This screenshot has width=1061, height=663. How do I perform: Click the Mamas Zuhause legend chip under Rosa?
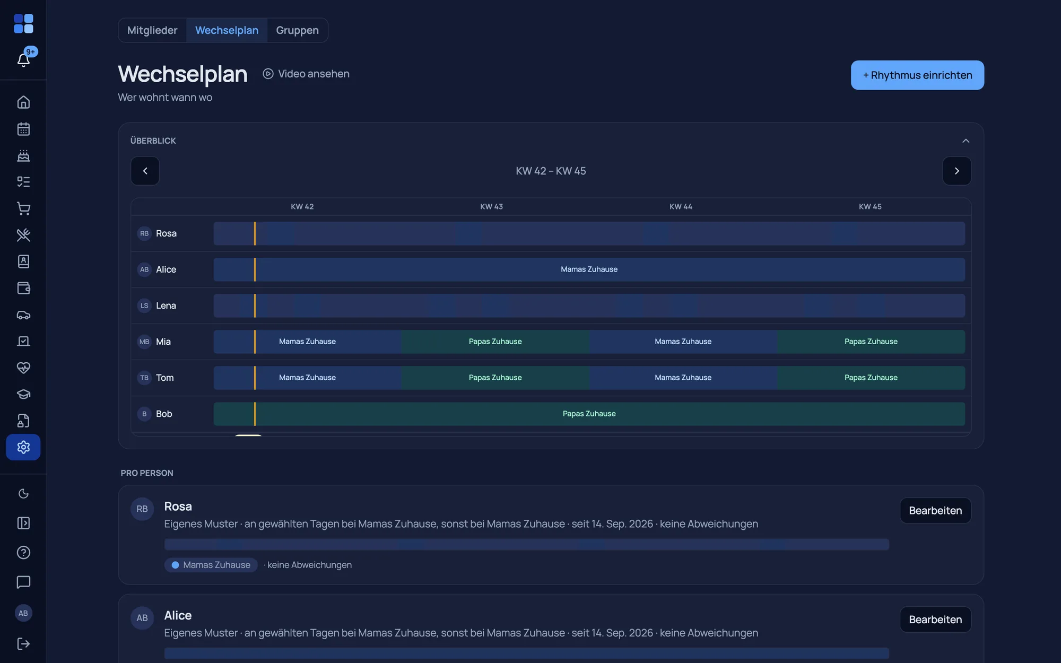tap(211, 565)
